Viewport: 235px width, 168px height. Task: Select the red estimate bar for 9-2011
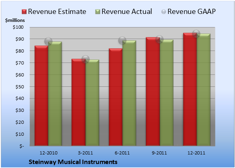pyautogui.click(x=153, y=92)
